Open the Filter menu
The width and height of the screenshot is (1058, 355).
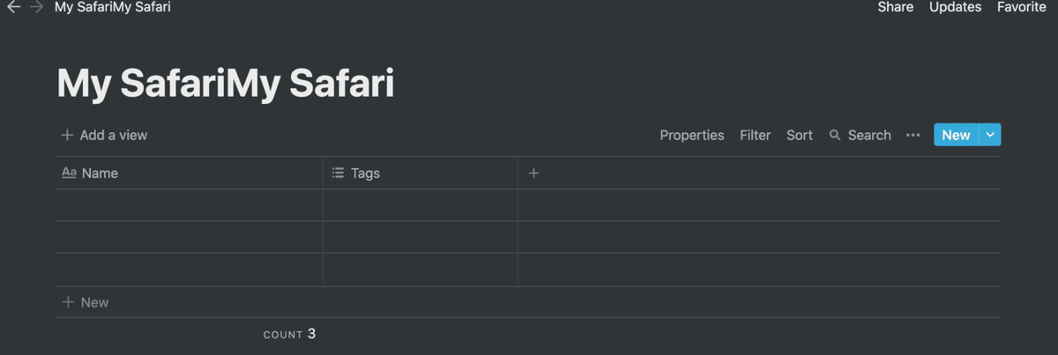tap(756, 136)
